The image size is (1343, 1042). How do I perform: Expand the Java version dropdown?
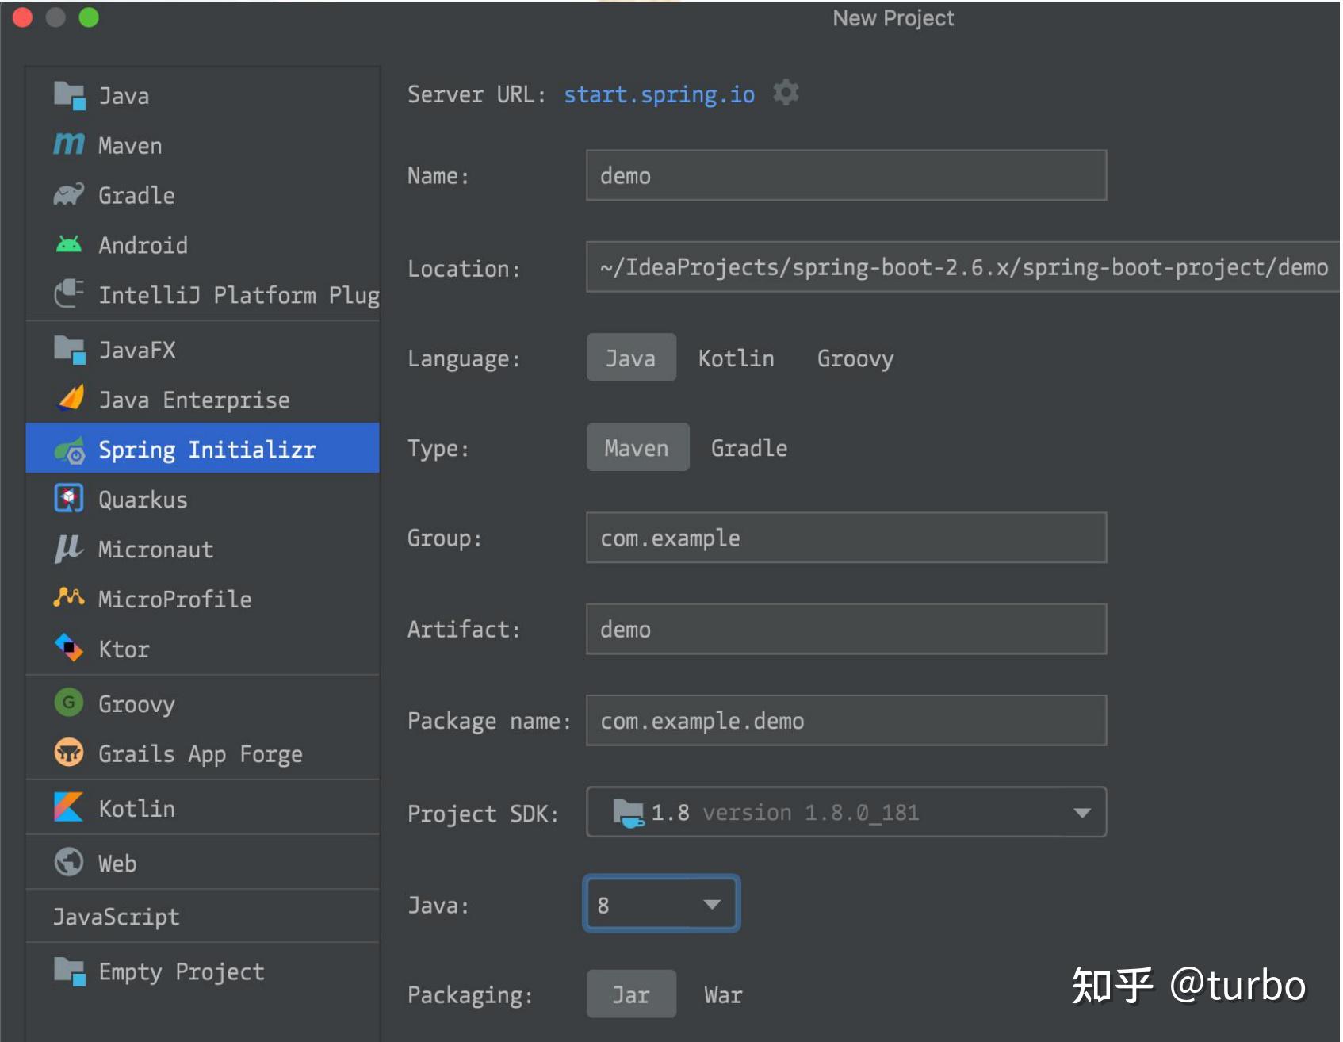point(711,904)
